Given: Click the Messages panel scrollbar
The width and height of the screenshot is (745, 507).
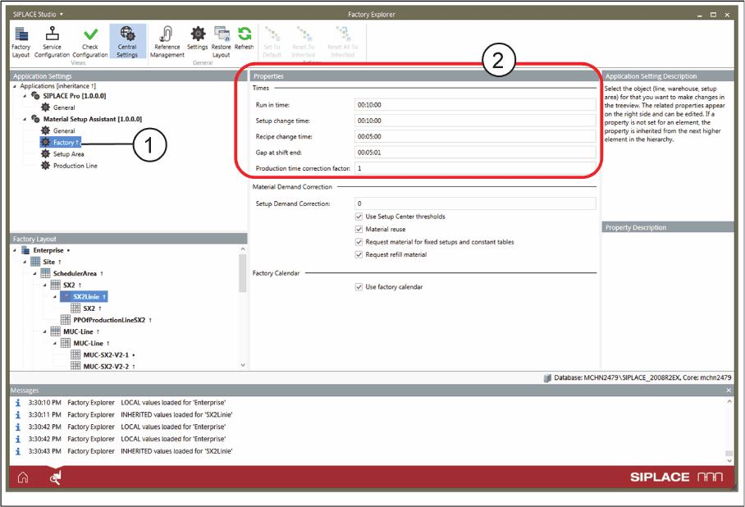Looking at the screenshot, I should (729, 454).
